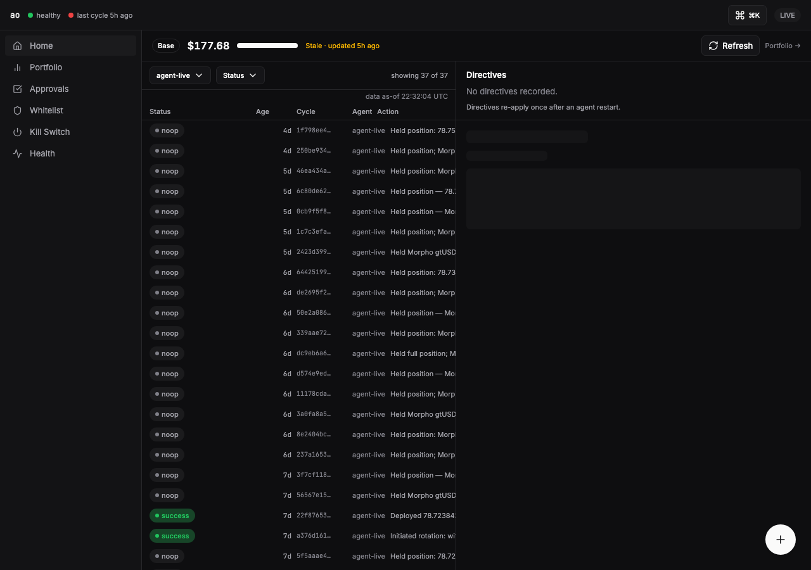Select the row with cycle 56567e15
This screenshot has height=570, width=811.
tap(299, 495)
